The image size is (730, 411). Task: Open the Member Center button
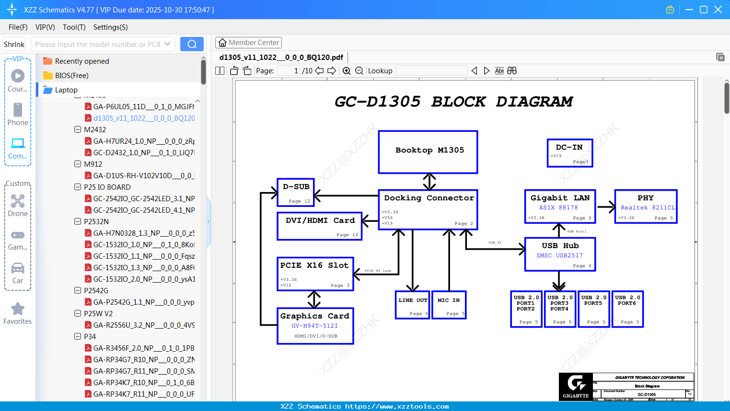(x=248, y=43)
